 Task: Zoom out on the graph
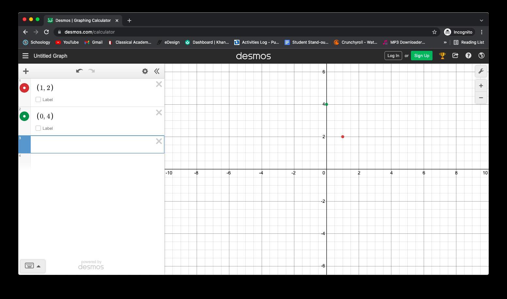pos(481,98)
